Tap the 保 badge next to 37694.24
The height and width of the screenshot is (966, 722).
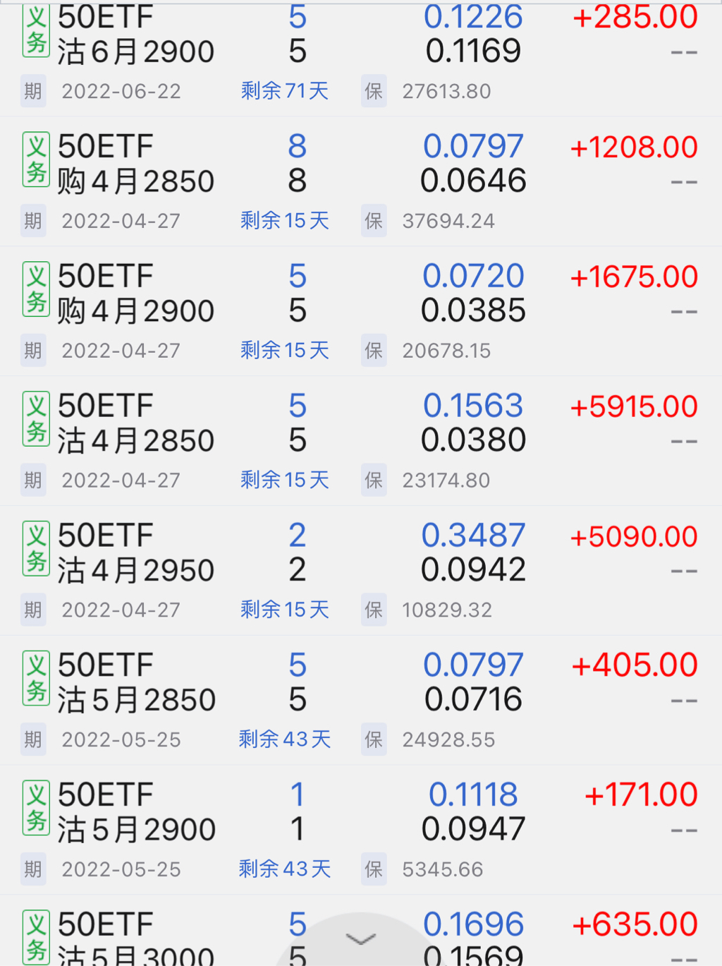374,221
